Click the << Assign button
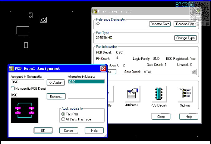Viewport: 211px width, 144px height. tap(56, 82)
